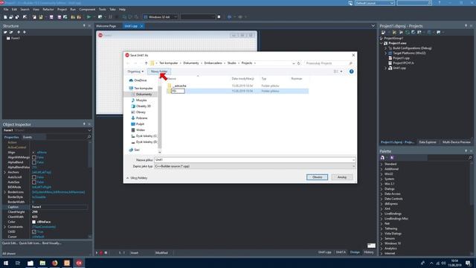Click the Run (green play) toolbar icon
The image size is (476, 268).
(89, 17)
